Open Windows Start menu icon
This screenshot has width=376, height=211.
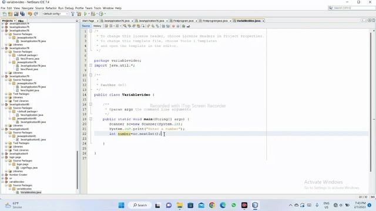[x=122, y=205]
